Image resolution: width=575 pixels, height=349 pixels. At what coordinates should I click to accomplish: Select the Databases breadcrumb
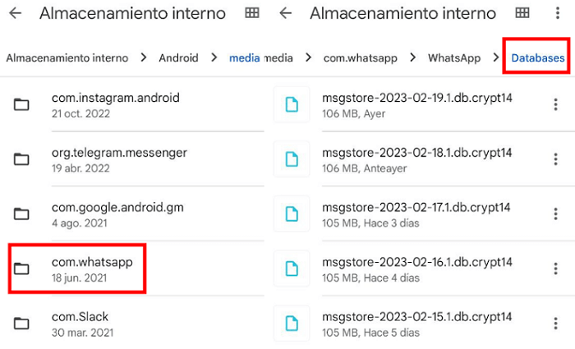[x=537, y=58]
